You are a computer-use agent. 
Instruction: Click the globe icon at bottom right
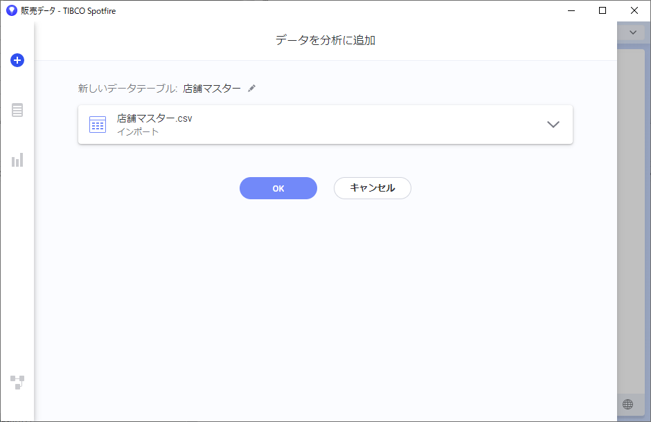(x=627, y=404)
